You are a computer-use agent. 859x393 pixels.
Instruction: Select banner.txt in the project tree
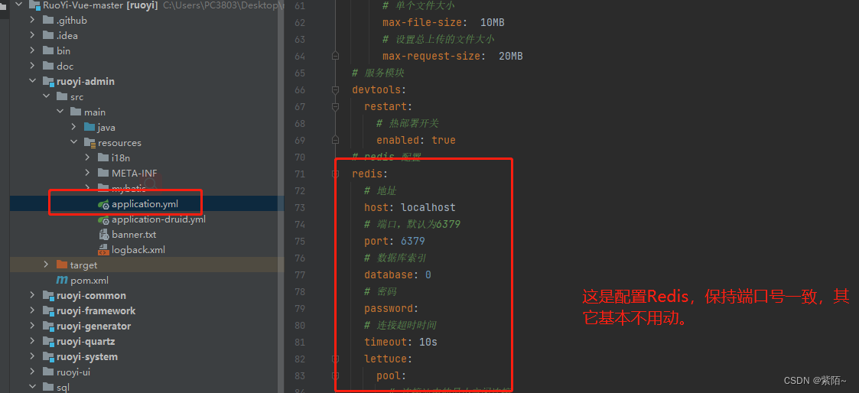coord(134,235)
